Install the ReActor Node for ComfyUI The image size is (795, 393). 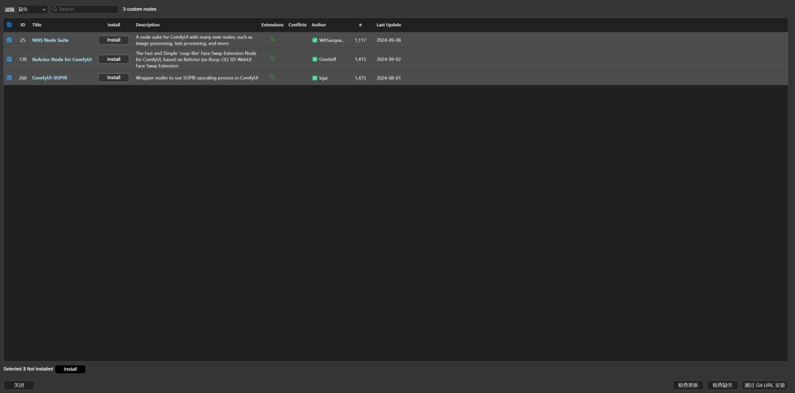point(114,60)
